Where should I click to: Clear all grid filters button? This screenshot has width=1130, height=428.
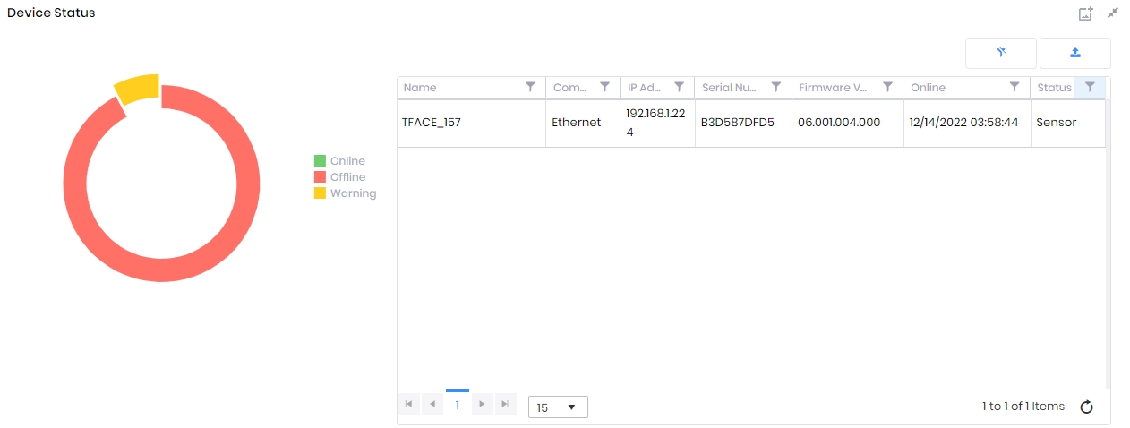click(1001, 53)
